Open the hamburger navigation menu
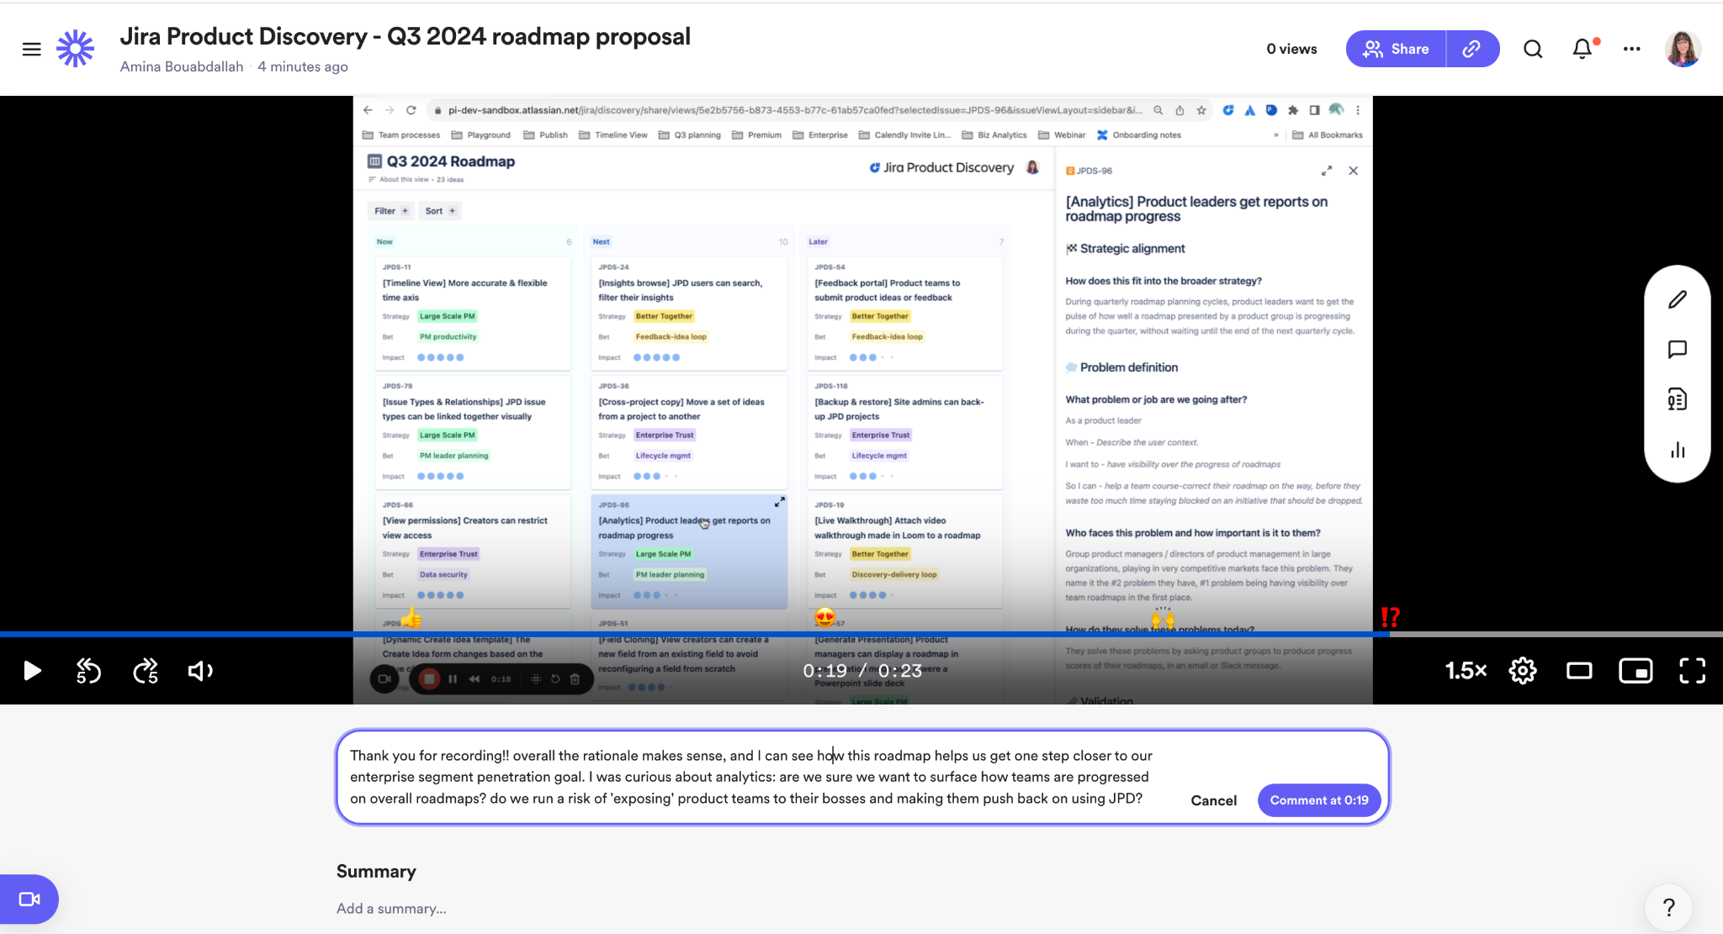This screenshot has height=934, width=1723. point(31,49)
